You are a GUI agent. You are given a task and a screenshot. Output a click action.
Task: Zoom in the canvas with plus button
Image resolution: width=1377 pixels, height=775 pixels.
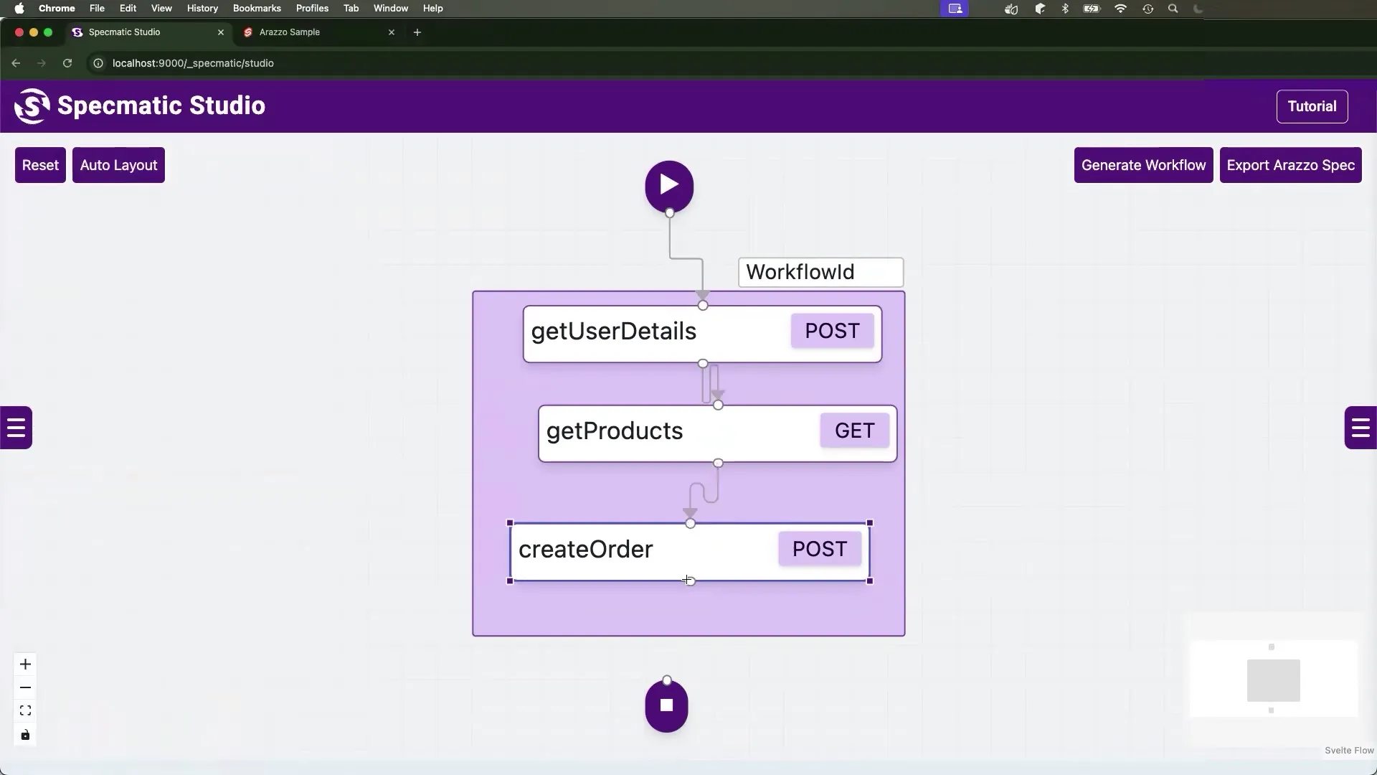click(25, 664)
